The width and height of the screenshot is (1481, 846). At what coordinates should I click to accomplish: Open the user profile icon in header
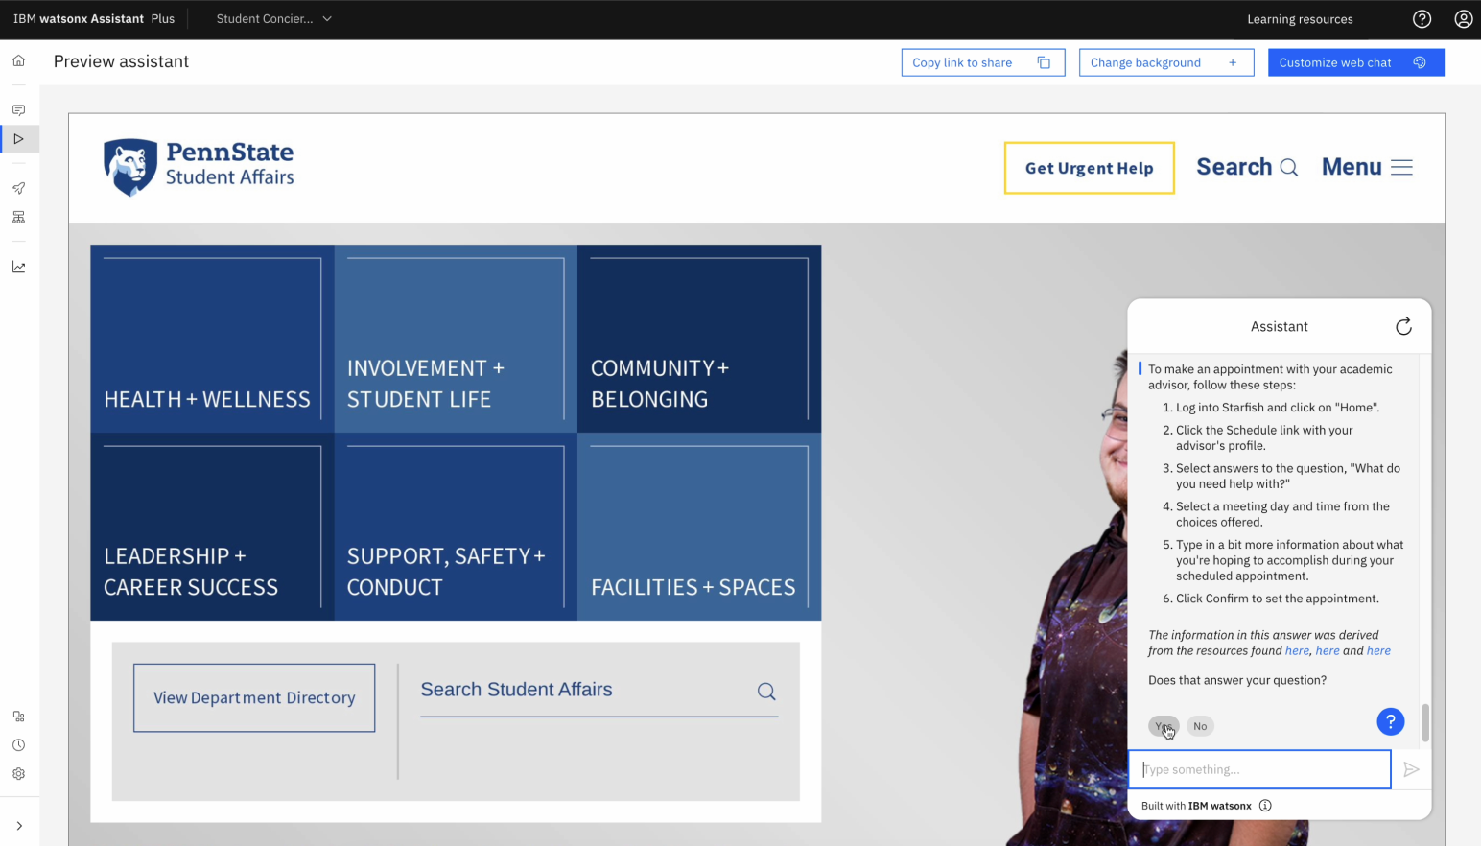1463,19
